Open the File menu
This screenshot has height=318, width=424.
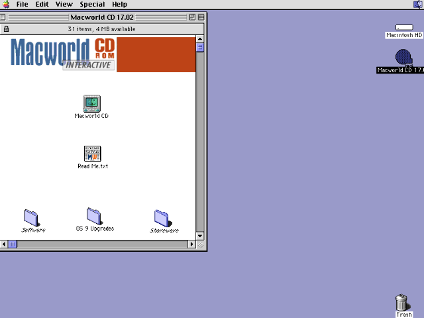point(22,5)
